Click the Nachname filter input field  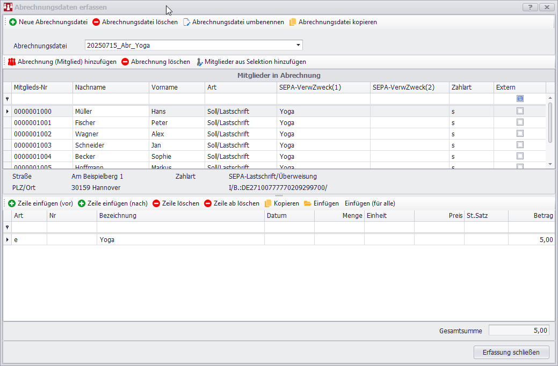(111, 99)
